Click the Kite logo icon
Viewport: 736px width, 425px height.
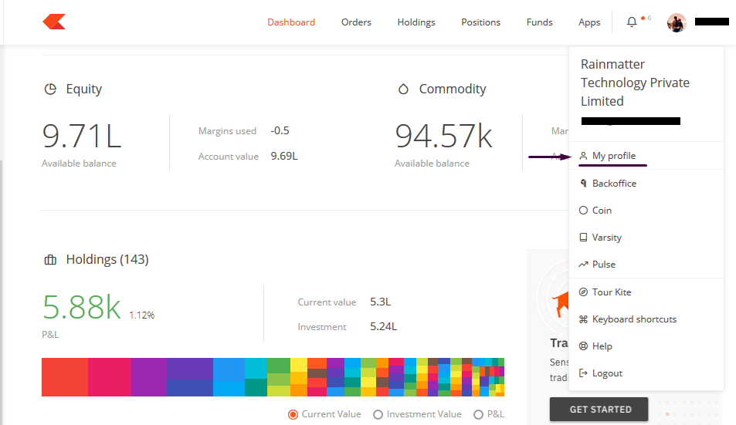(x=54, y=22)
